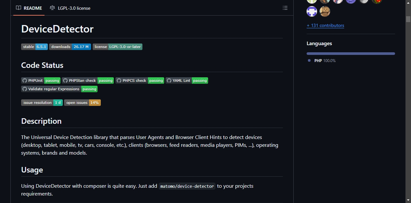Screen dimensions: 411x203
Task: Click the downloads 26.17 M badge
Action: pyautogui.click(x=70, y=47)
